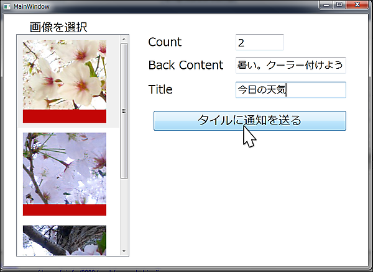
Task: Click the タイルに通知を送る button
Action: (x=250, y=121)
